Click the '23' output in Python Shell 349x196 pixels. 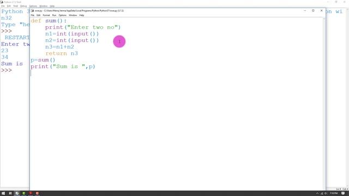point(5,51)
